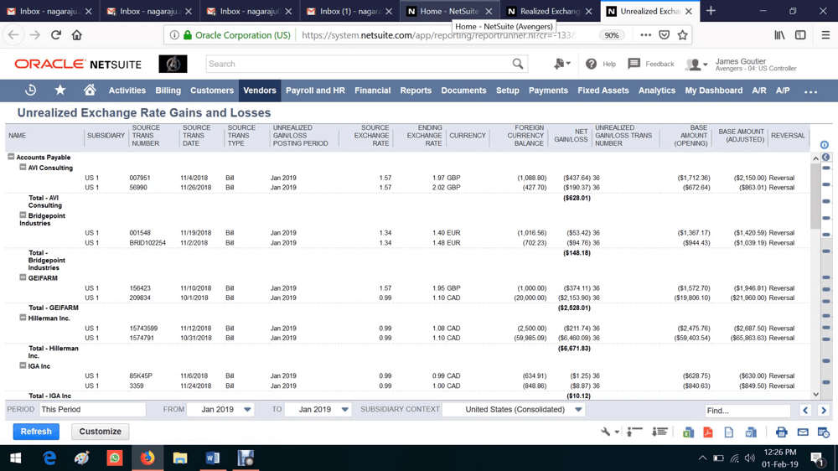Viewport: 838px width, 471px height.
Task: Click the Find previous arrow
Action: [805, 410]
